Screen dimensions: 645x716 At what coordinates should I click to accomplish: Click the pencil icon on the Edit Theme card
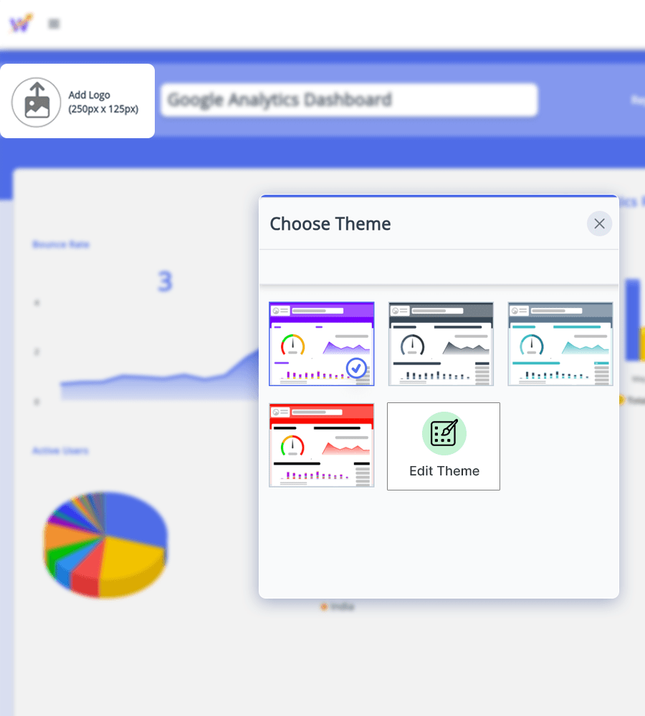pos(443,434)
